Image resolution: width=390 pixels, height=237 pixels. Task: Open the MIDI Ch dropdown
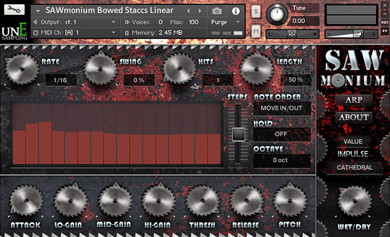pos(76,33)
